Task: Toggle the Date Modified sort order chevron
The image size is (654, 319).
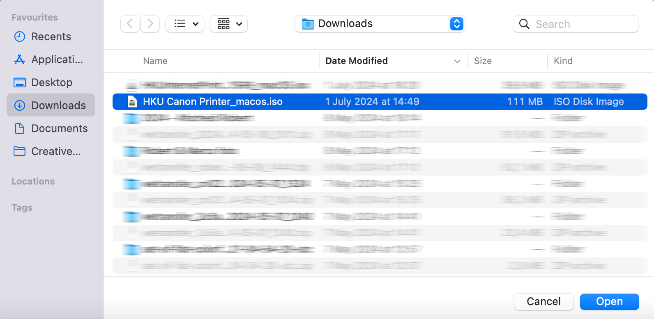Action: 457,61
